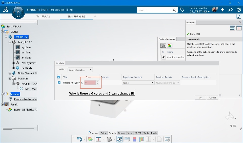The image size is (243, 143).
Task: Click the plus add icon in top bar
Action: click(x=222, y=10)
